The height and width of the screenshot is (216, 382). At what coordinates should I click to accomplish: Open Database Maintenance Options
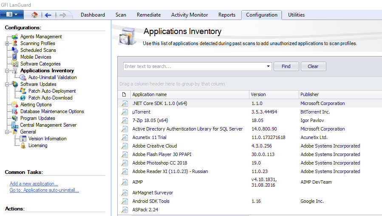click(x=52, y=111)
